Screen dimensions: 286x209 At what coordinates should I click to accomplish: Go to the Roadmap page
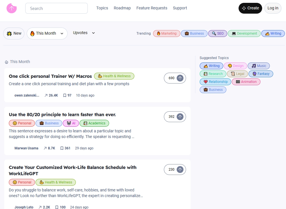[x=122, y=8]
